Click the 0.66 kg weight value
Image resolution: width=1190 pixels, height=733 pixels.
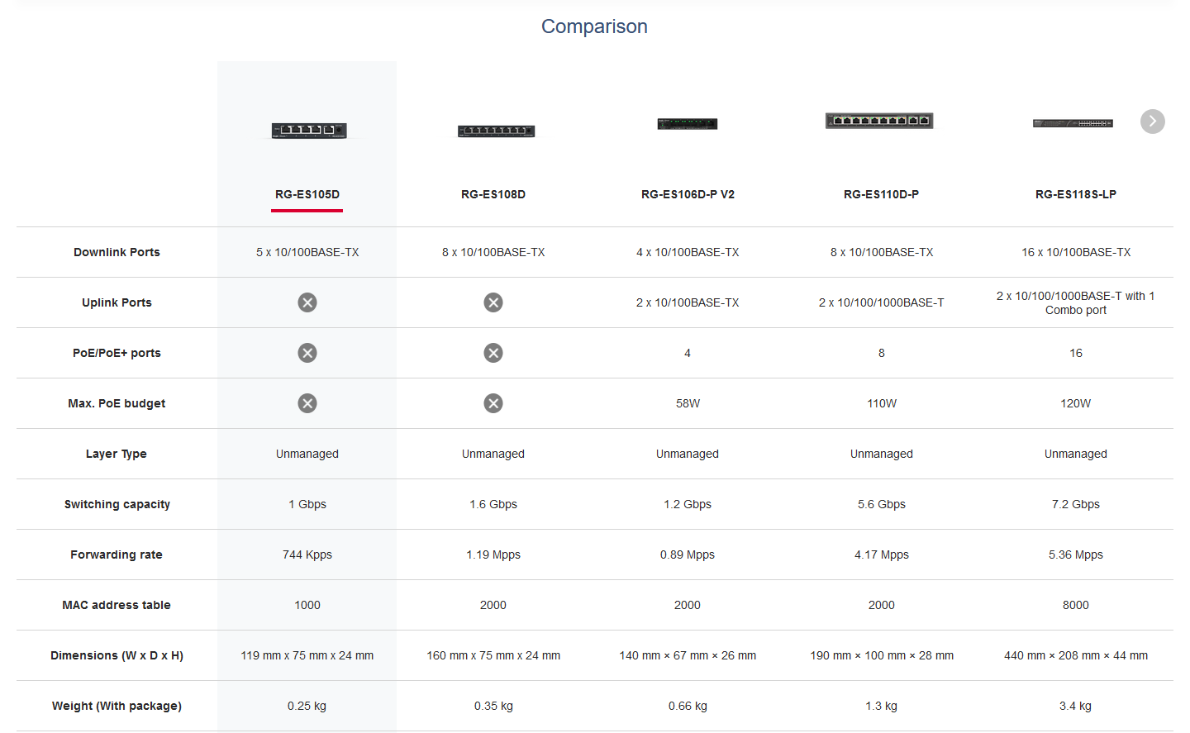point(688,706)
